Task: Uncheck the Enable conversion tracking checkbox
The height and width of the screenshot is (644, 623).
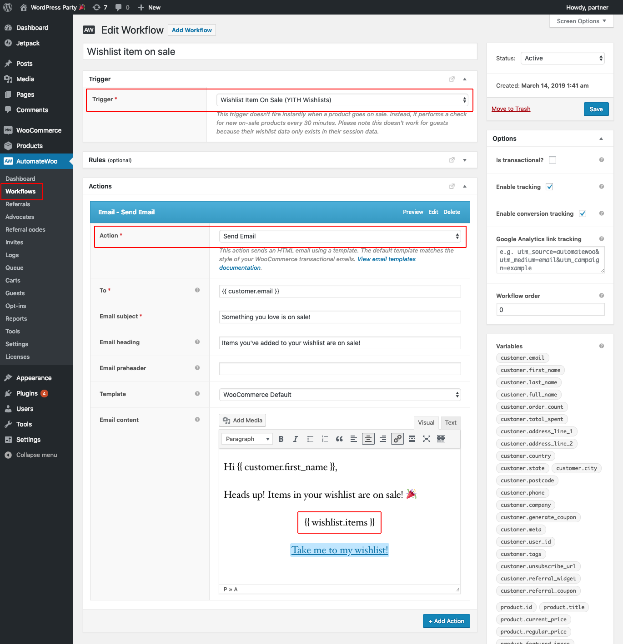Action: tap(583, 213)
